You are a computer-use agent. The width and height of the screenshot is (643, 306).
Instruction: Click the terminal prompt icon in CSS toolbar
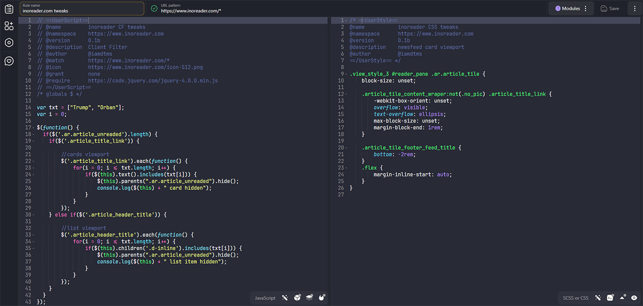[610, 298]
